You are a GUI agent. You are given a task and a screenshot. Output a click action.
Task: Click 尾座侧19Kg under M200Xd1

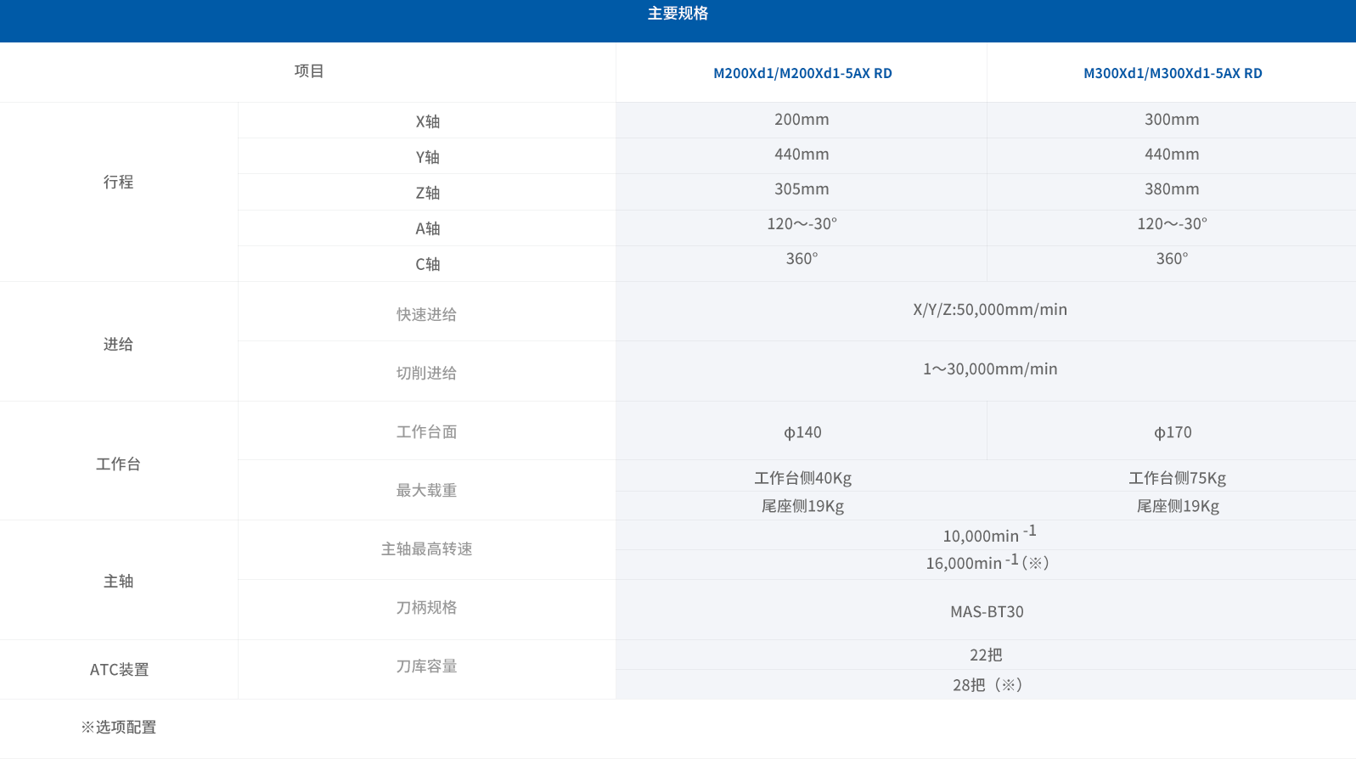pos(802,506)
